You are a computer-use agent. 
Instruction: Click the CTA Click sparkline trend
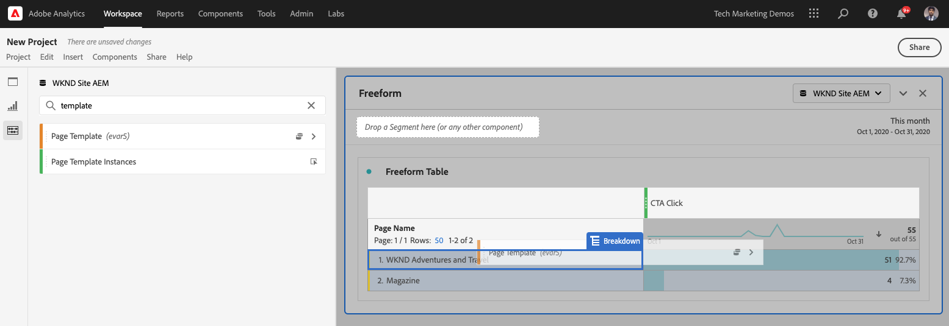756,232
